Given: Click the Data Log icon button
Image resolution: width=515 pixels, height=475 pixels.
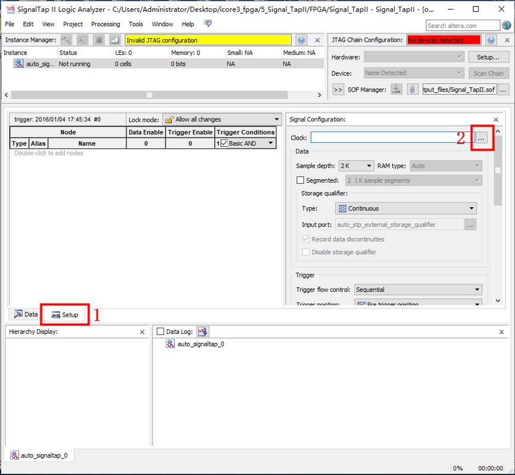Looking at the screenshot, I should click(x=202, y=332).
